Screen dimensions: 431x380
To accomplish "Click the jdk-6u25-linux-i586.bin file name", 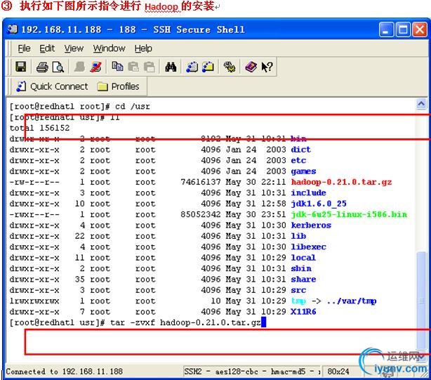I will pyautogui.click(x=349, y=214).
